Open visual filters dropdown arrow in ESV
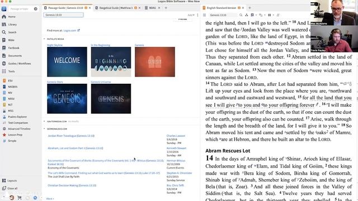Image resolution: width=358 pixels, height=201 pixels. (x=256, y=15)
